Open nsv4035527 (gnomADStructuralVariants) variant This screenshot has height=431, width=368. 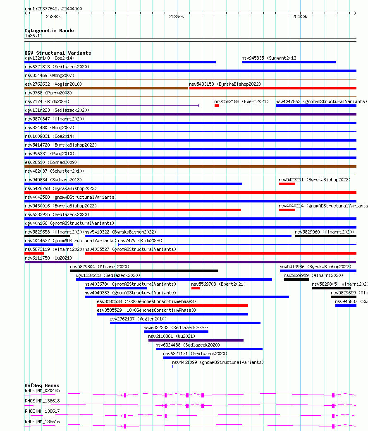221,253
